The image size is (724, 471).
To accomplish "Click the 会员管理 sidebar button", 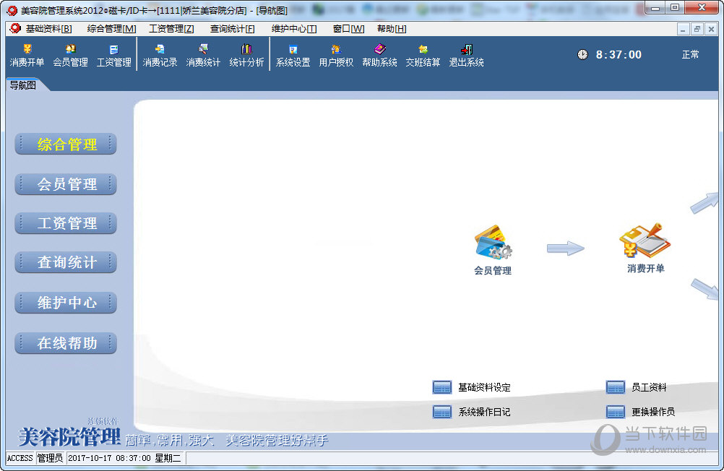I will click(66, 183).
